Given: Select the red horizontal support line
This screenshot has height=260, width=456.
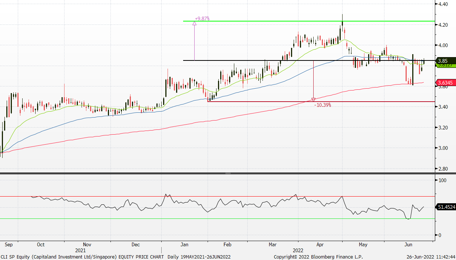Looking at the screenshot, I should [x=321, y=102].
